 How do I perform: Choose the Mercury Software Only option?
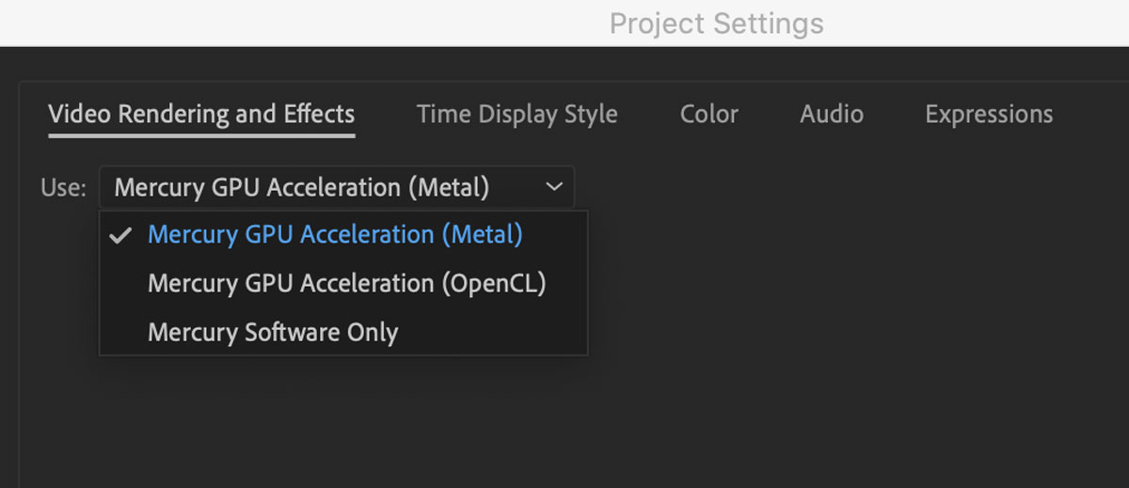(273, 332)
